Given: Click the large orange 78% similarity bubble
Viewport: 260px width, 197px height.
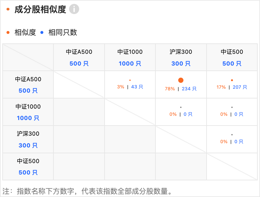Looking at the screenshot, I should pyautogui.click(x=181, y=80).
